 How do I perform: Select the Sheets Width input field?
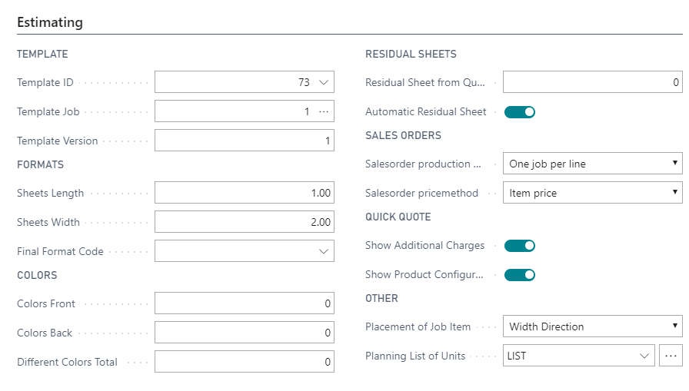(x=244, y=222)
